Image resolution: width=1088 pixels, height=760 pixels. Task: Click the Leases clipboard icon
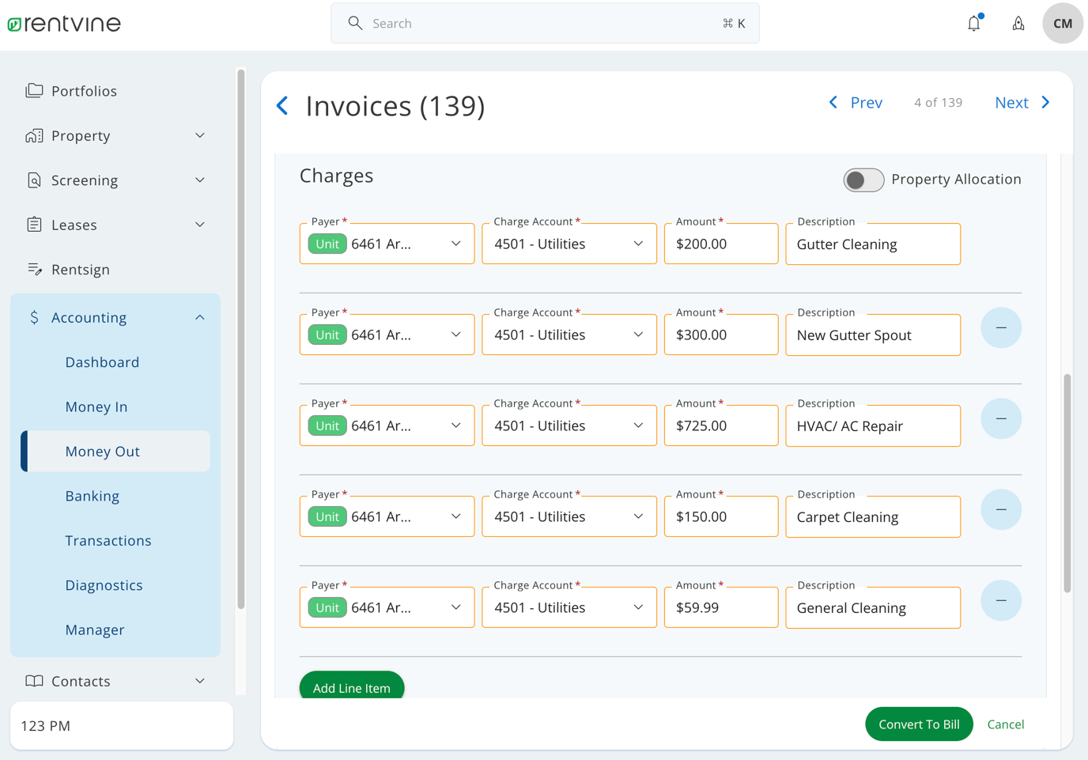click(x=34, y=224)
